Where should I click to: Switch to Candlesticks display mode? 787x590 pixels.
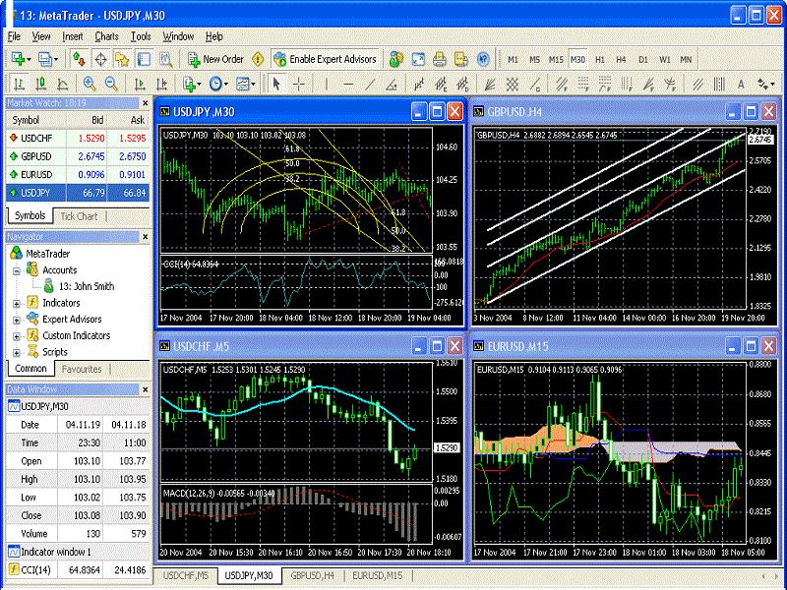pyautogui.click(x=40, y=84)
